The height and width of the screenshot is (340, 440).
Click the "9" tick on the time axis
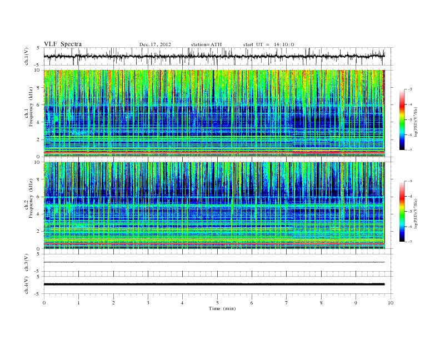point(356,303)
